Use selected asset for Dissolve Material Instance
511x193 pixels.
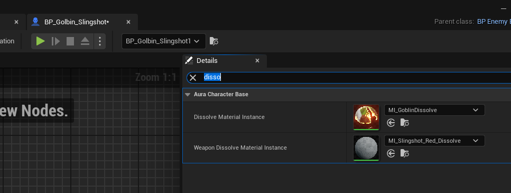tap(391, 123)
